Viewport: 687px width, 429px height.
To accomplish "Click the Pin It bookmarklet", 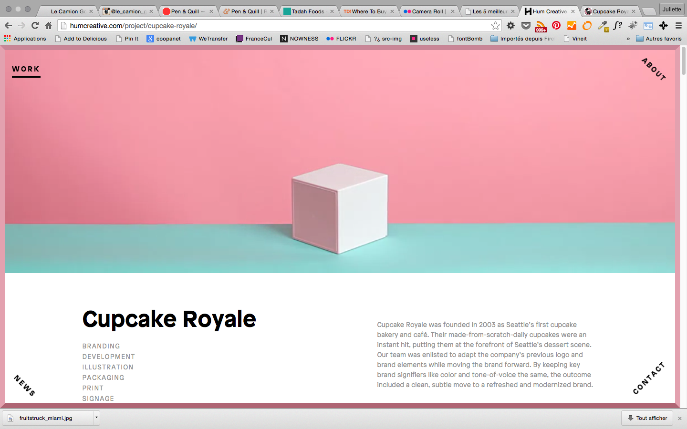I will pyautogui.click(x=127, y=39).
